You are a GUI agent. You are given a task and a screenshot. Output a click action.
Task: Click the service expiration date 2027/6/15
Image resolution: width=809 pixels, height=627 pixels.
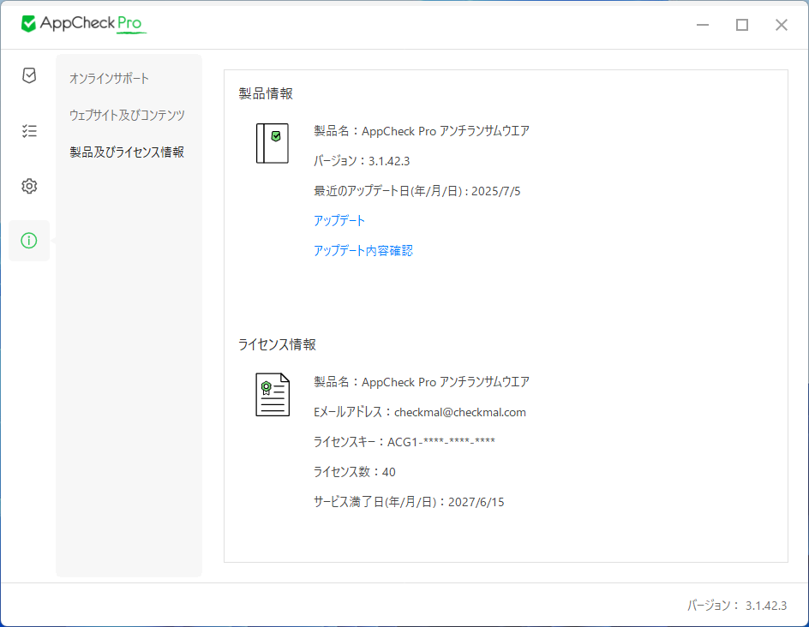[476, 502]
